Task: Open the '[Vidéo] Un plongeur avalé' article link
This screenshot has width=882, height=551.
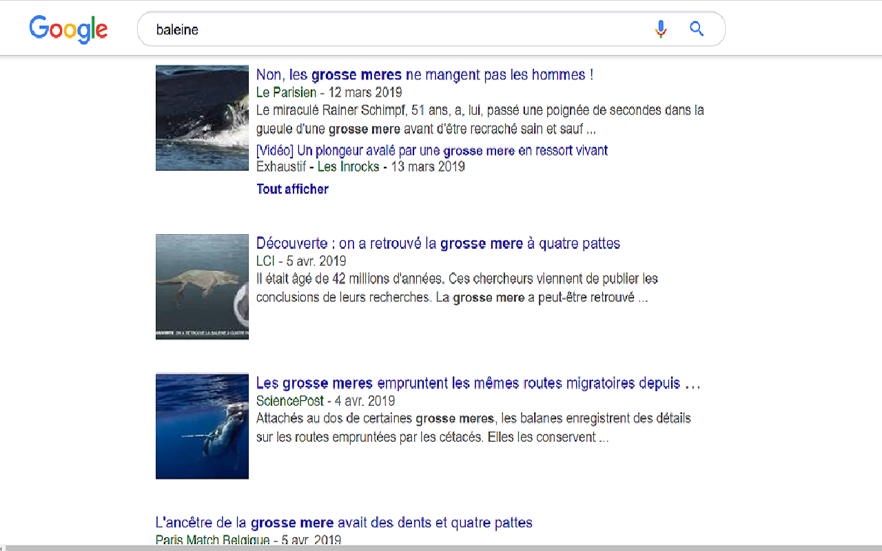Action: click(432, 150)
